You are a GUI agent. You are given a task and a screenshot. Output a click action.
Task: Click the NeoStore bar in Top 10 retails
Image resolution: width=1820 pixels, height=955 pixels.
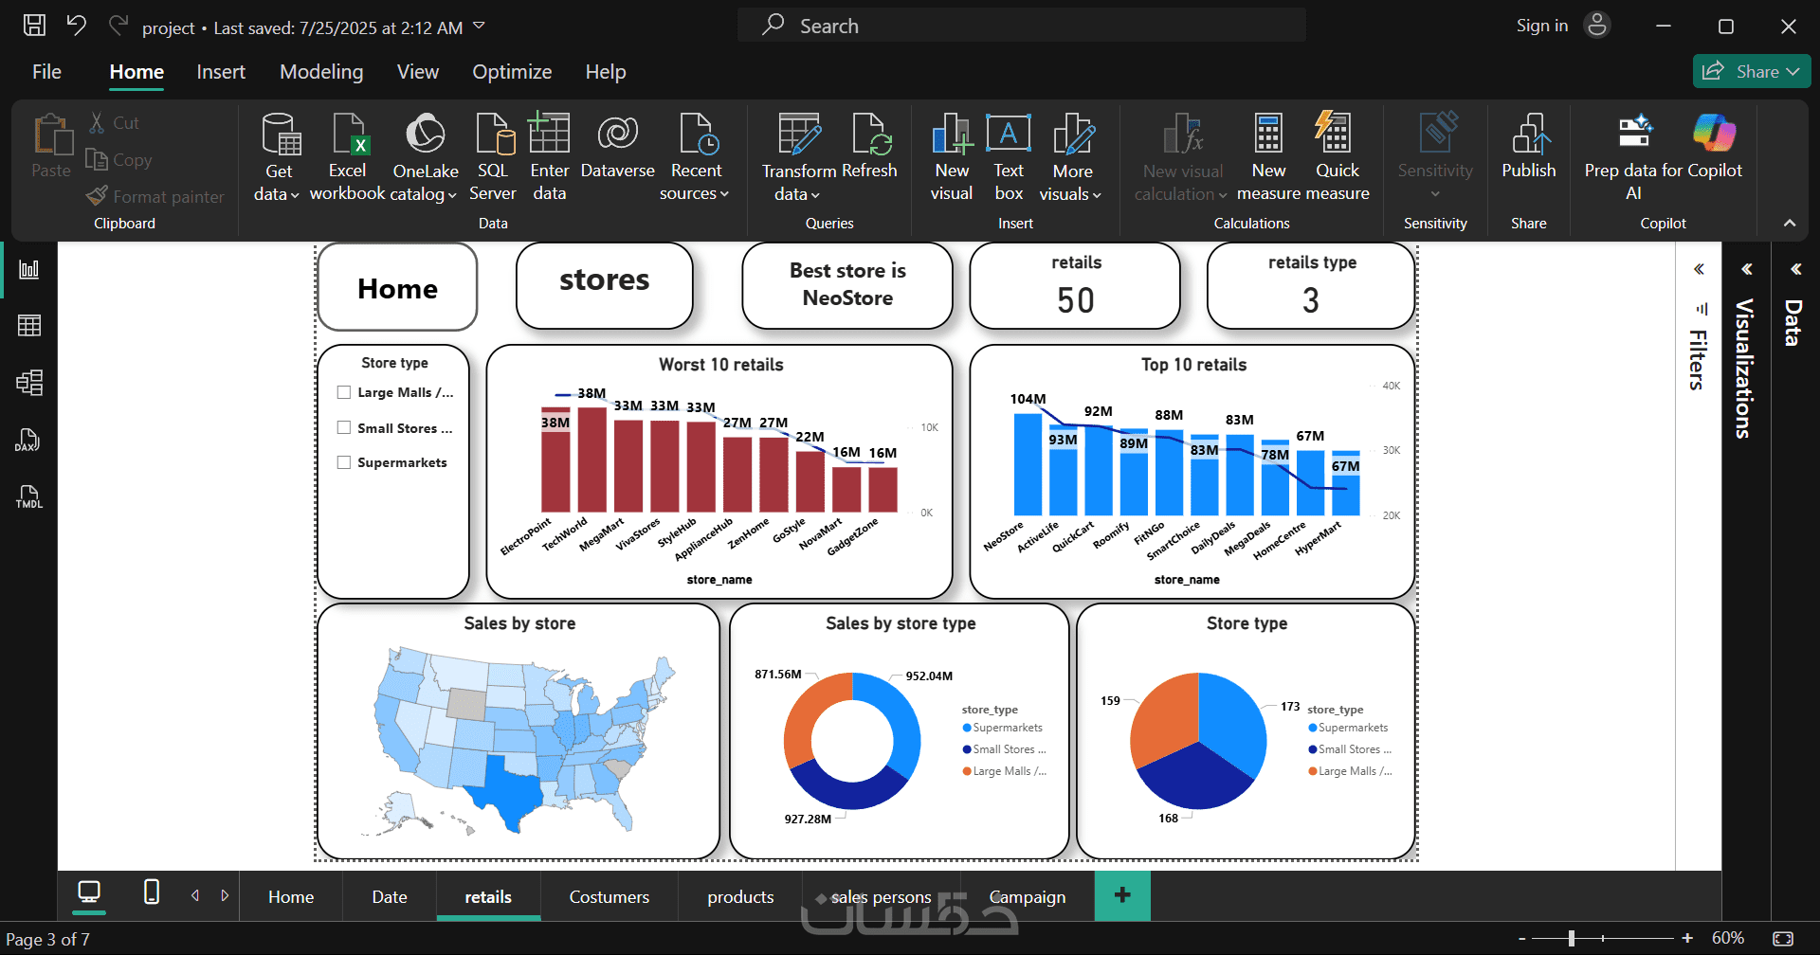pyautogui.click(x=1028, y=464)
